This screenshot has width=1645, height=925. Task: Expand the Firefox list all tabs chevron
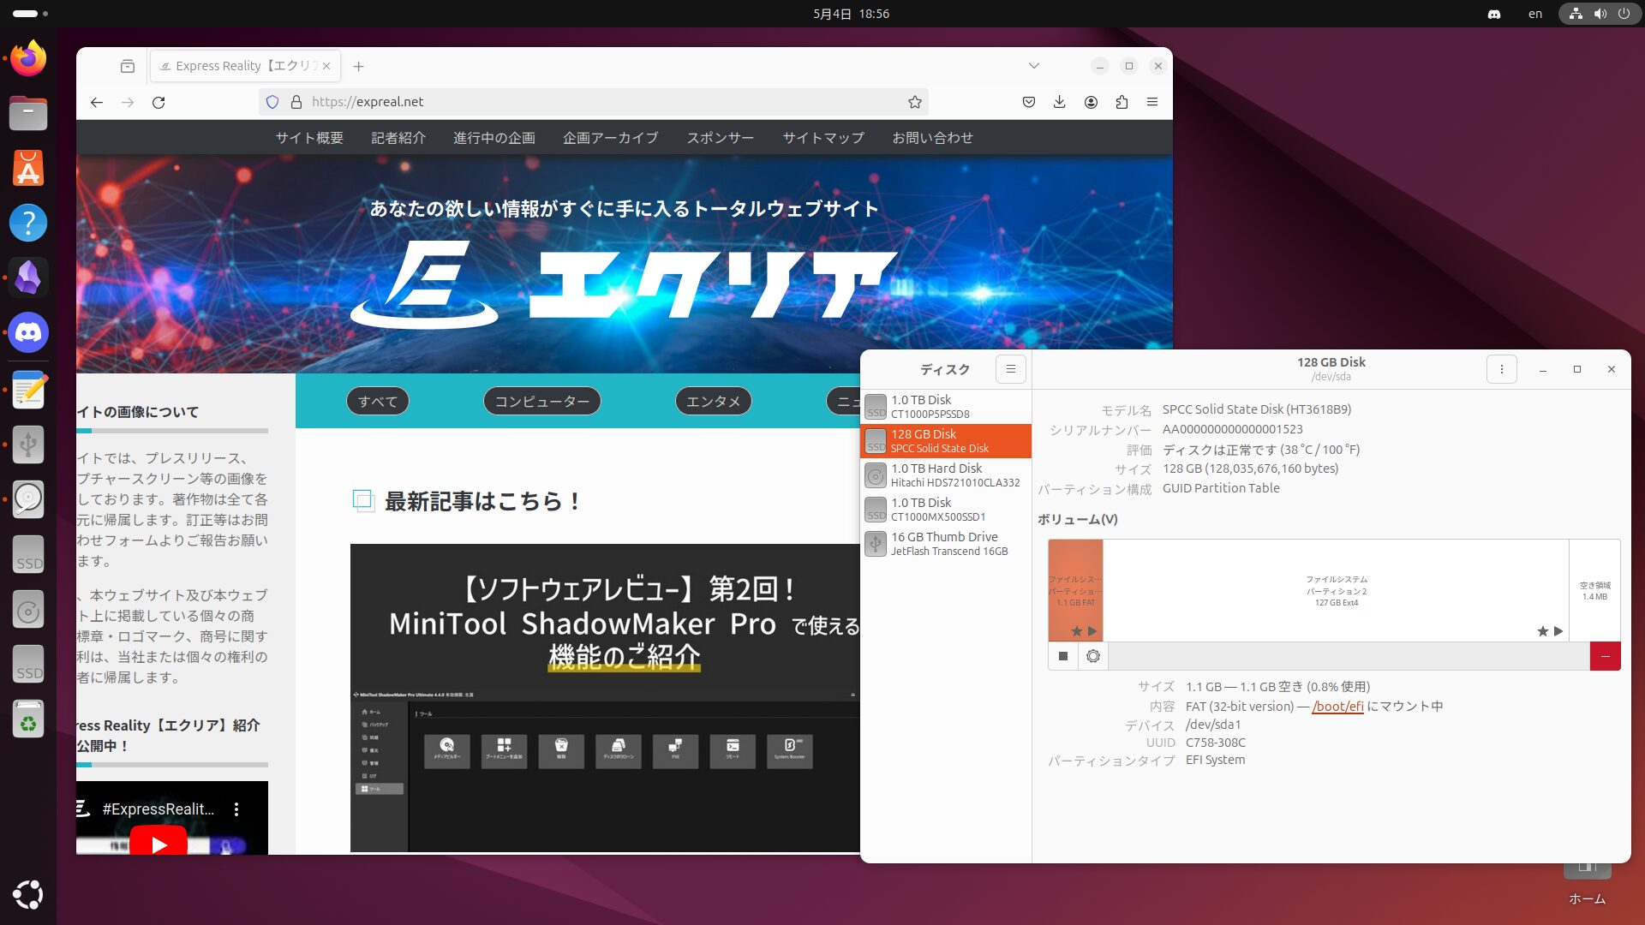tap(1034, 66)
